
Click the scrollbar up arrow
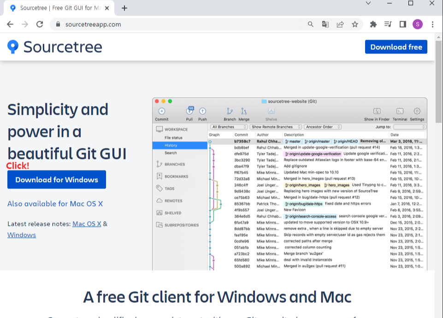pos(438,37)
